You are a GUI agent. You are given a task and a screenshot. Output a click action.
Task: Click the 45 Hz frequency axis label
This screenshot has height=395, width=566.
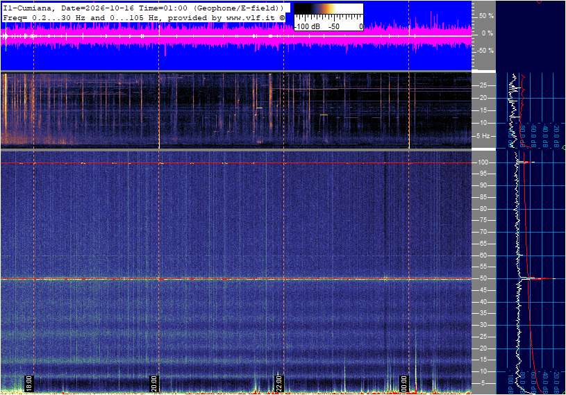(483, 290)
